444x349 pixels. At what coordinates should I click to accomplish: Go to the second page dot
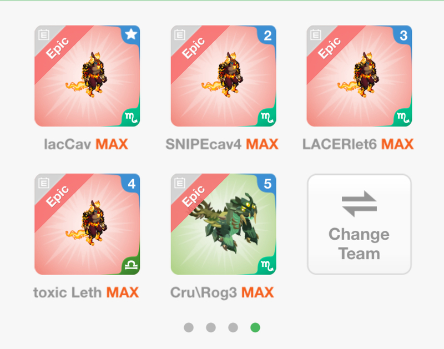point(211,327)
